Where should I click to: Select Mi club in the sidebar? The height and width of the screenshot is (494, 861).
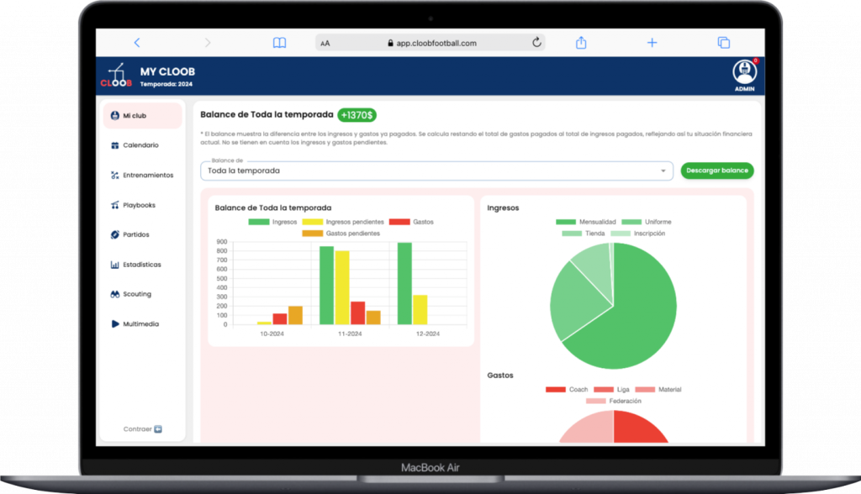click(x=135, y=116)
